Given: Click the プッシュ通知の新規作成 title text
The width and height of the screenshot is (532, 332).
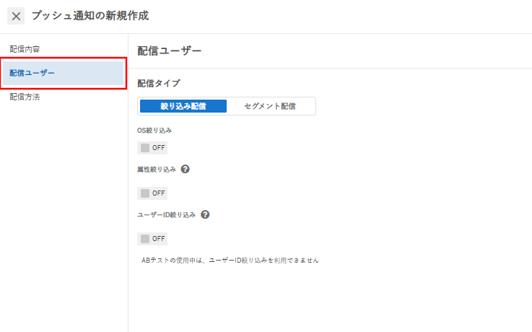Looking at the screenshot, I should [x=90, y=16].
